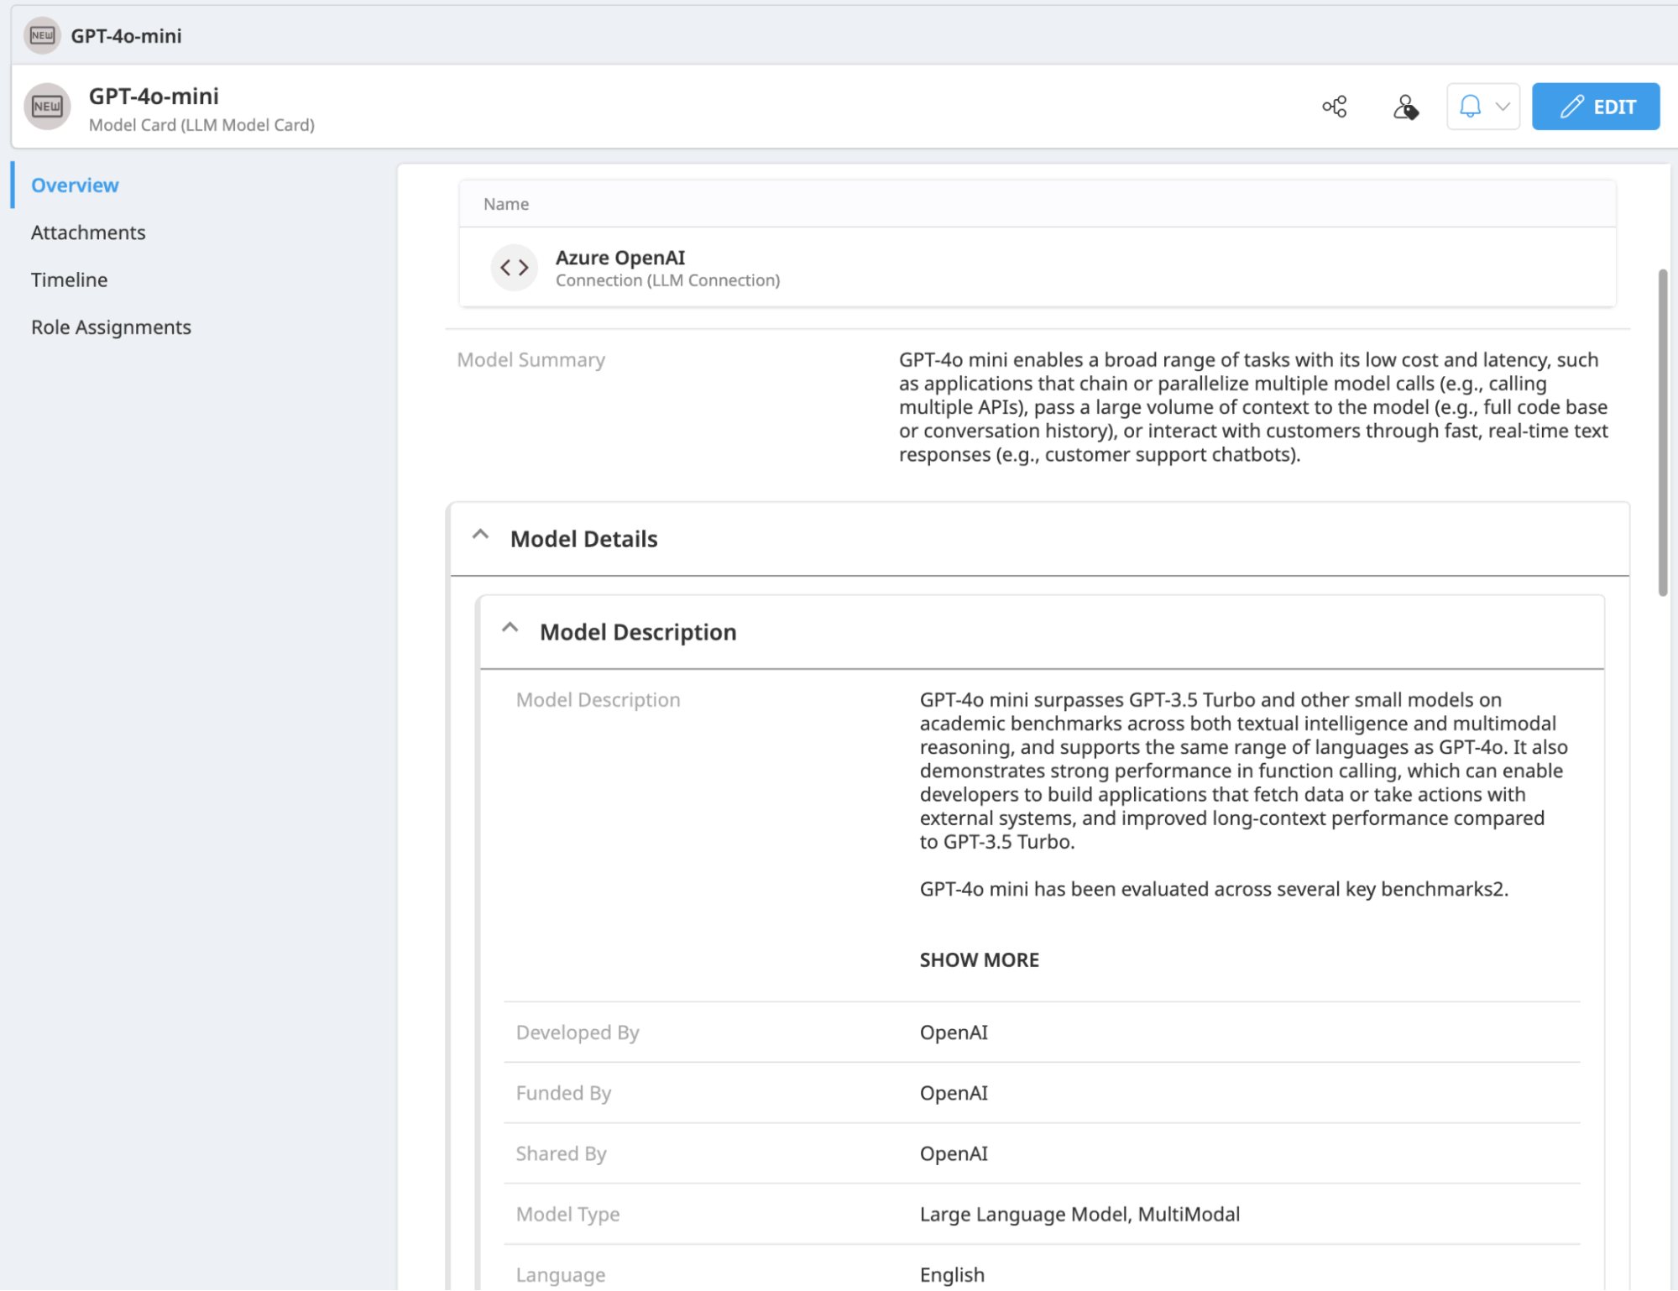The width and height of the screenshot is (1678, 1291).
Task: Select the Overview tab
Action: coord(75,185)
